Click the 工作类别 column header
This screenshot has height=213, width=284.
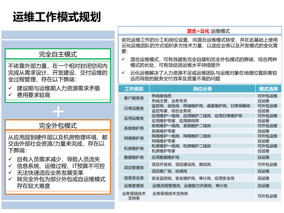click(x=134, y=89)
